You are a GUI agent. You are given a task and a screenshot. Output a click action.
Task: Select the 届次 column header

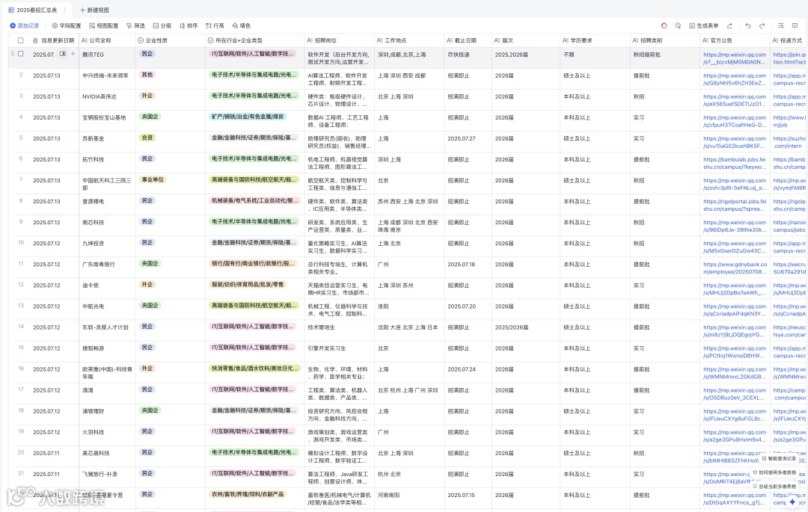[526, 40]
